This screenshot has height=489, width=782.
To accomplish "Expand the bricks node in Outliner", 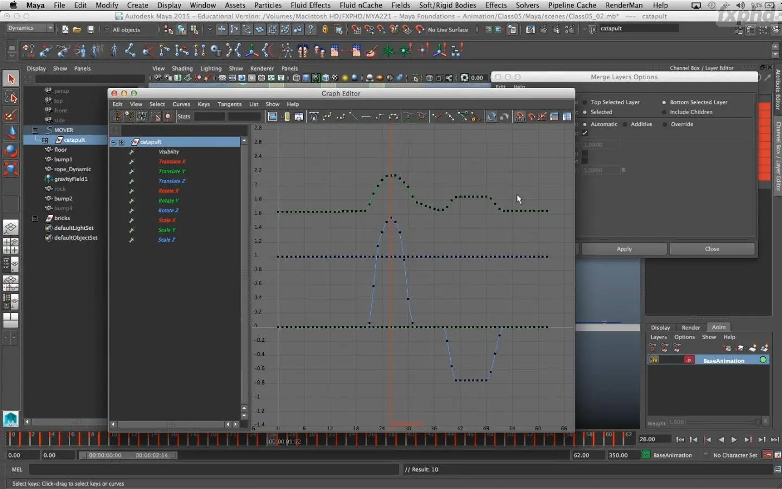I will point(35,218).
